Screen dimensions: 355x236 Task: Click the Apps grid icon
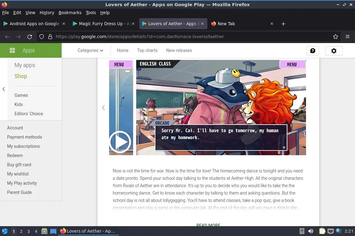click(x=12, y=50)
